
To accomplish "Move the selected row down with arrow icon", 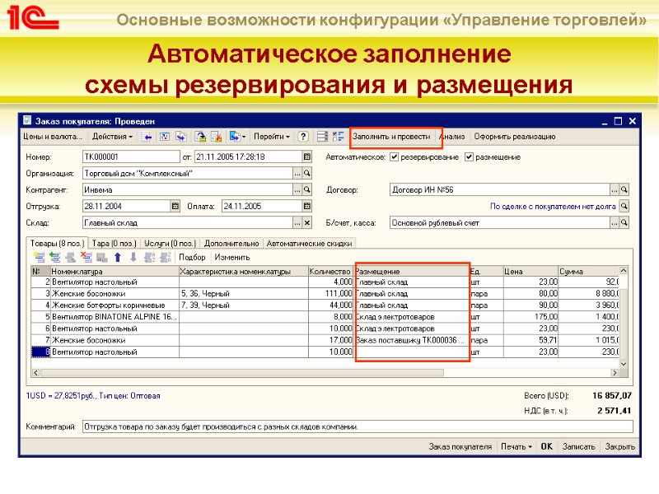I will point(133,256).
